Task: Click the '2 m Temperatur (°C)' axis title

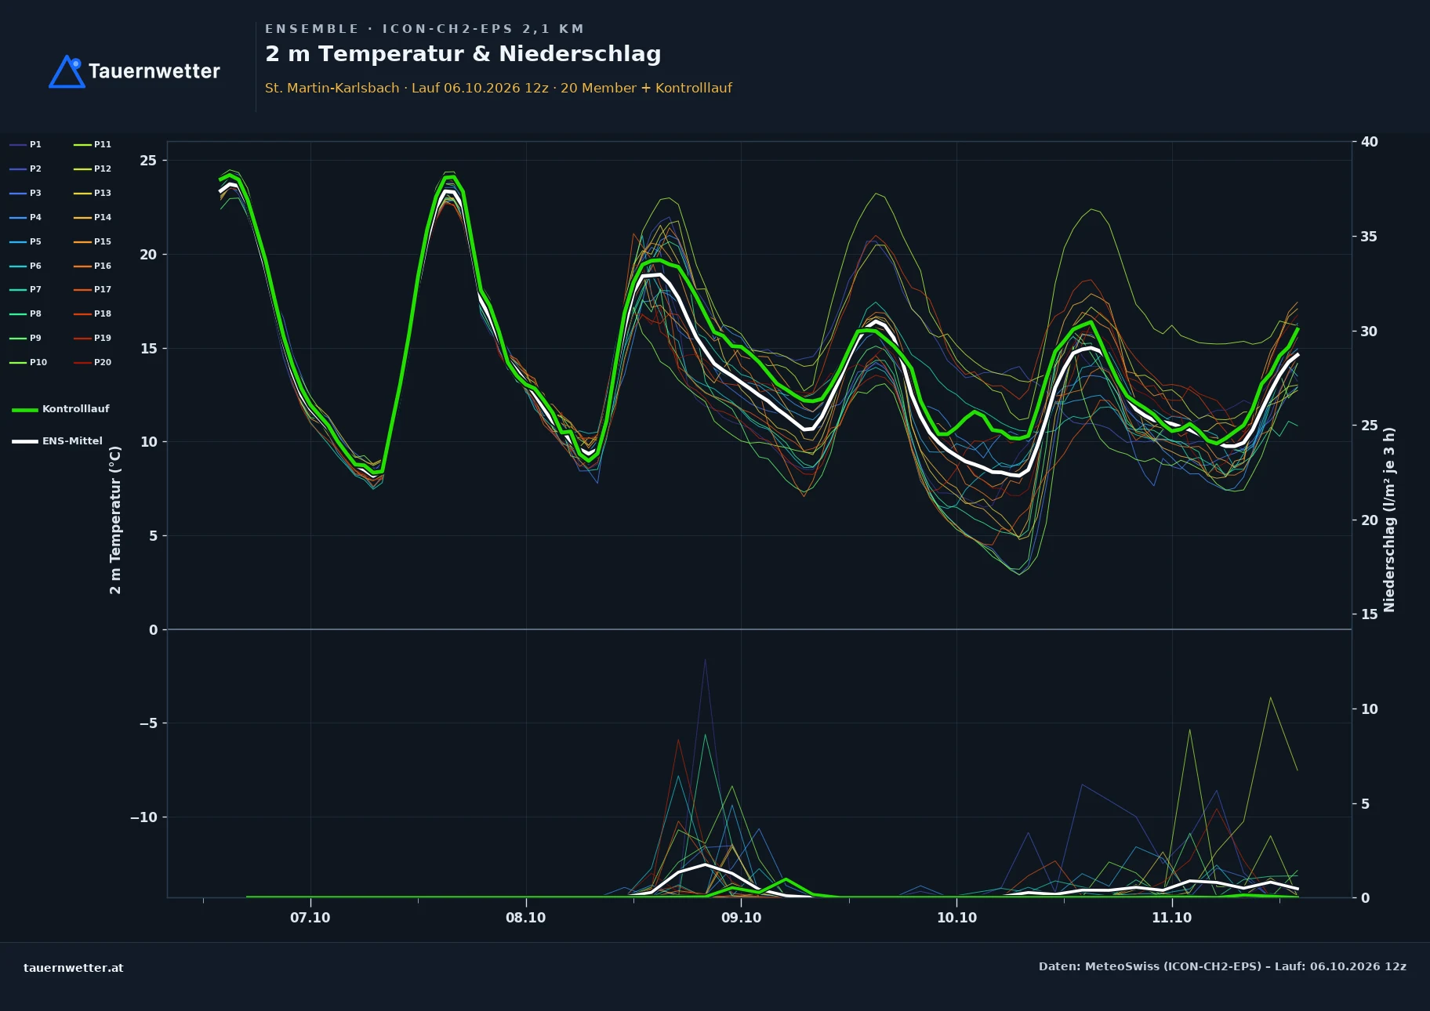Action: point(115,520)
